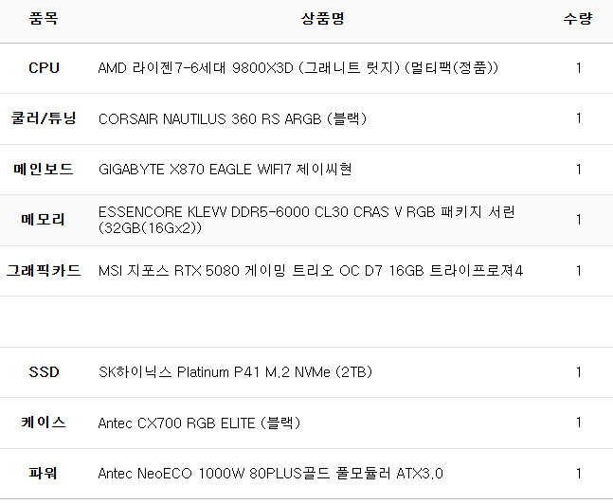This screenshot has width=613, height=504.
Task: Click the AMD 라이젠7 9800X3D product name
Action: pyautogui.click(x=298, y=68)
